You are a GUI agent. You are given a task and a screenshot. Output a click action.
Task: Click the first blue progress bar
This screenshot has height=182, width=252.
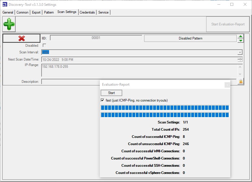(x=165, y=108)
